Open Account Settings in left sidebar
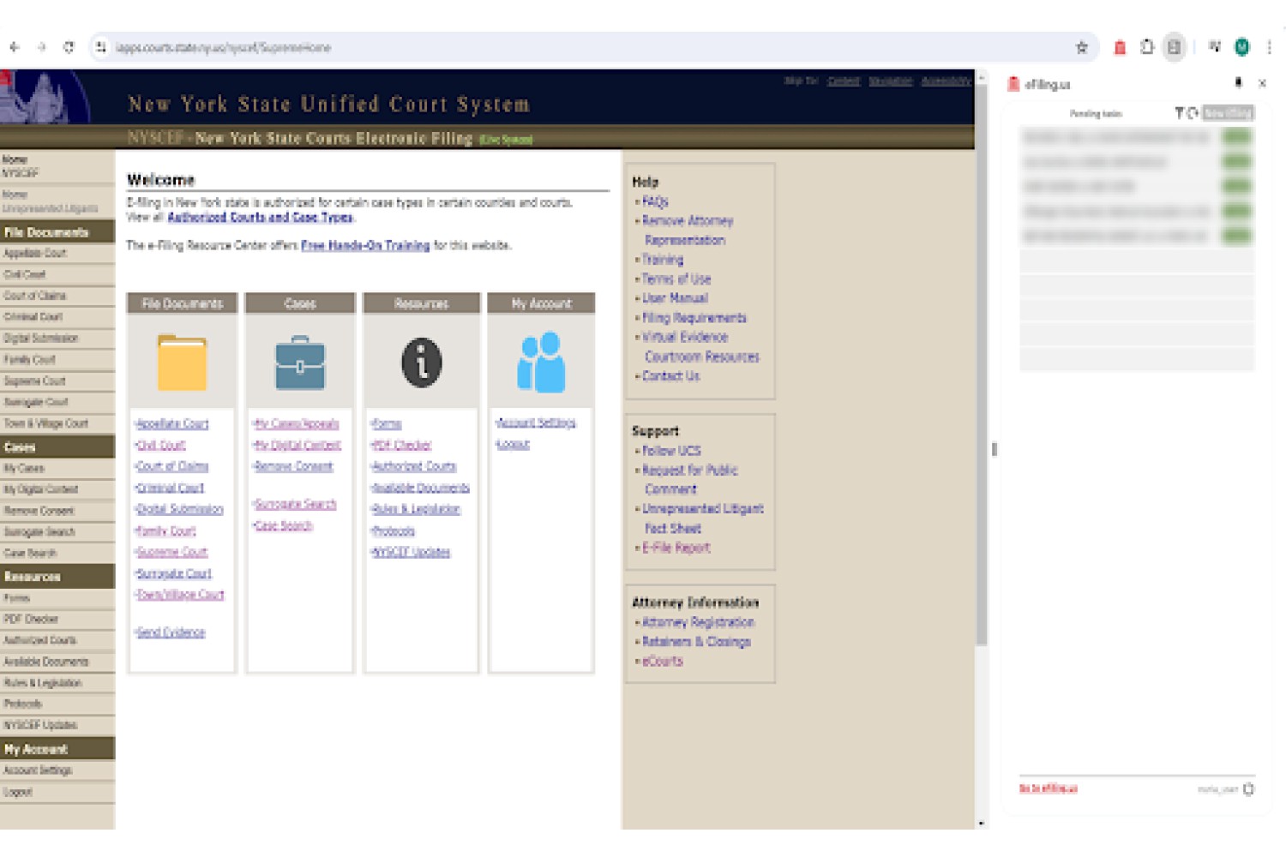Image resolution: width=1286 pixels, height=857 pixels. pyautogui.click(x=38, y=770)
